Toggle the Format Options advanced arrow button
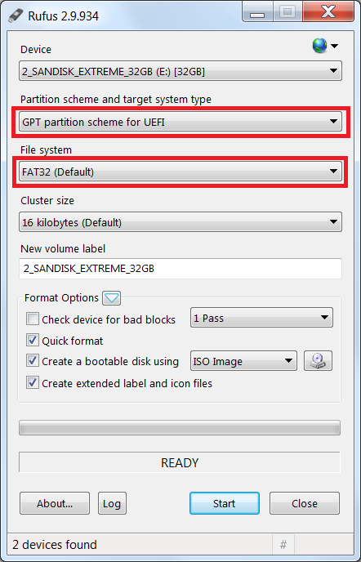The width and height of the screenshot is (361, 562). tap(112, 298)
